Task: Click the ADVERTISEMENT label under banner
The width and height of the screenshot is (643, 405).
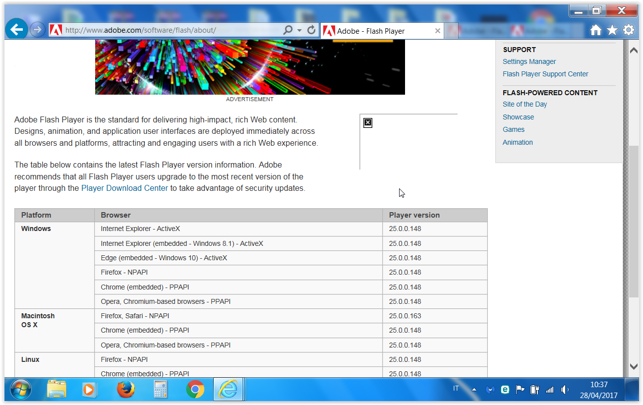Action: (x=250, y=99)
